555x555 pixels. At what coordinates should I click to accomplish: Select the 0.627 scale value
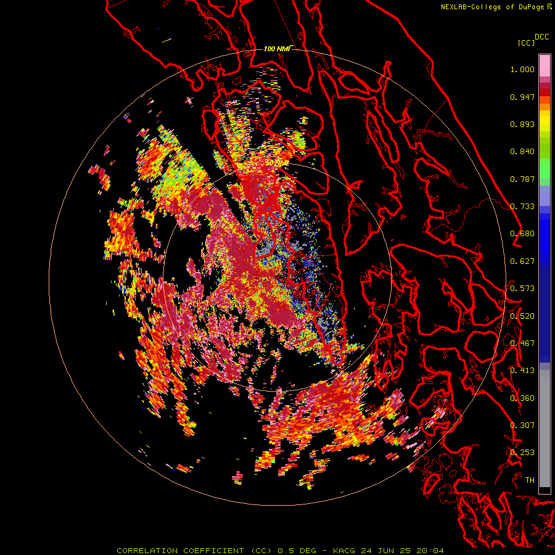tap(522, 261)
